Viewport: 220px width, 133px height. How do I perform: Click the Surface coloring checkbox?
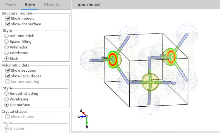[x=8, y=82]
